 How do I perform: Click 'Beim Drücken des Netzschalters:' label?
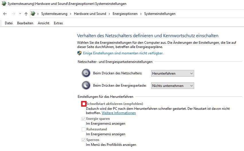118,73
